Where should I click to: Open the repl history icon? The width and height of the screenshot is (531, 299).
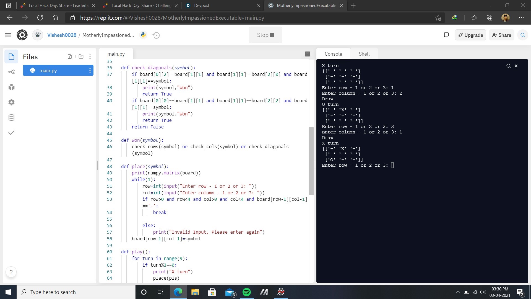pos(156,35)
